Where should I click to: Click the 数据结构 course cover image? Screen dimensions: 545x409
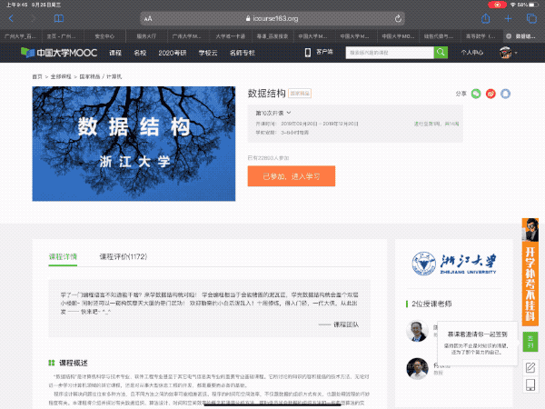pos(134,144)
